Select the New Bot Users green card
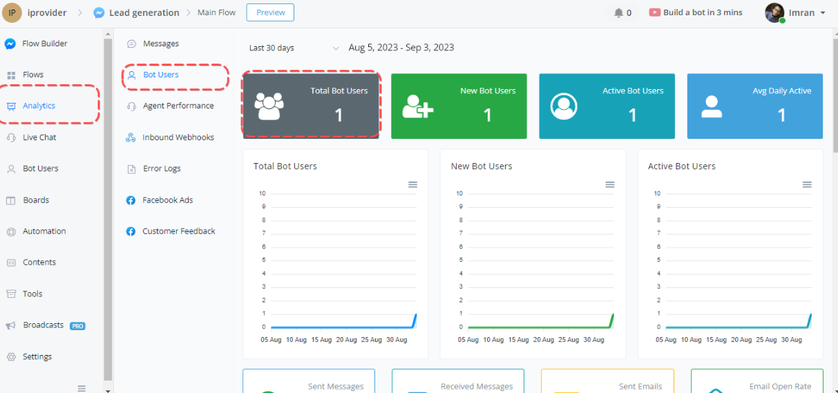Image resolution: width=838 pixels, height=393 pixels. 459,106
